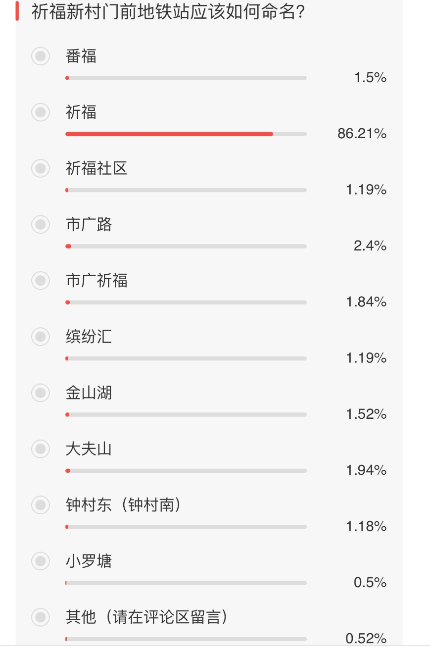430x647 pixels.
Task: Click the 祈福 option label text
Action: (x=81, y=112)
